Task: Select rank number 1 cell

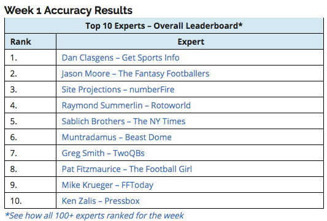Action: 31,58
